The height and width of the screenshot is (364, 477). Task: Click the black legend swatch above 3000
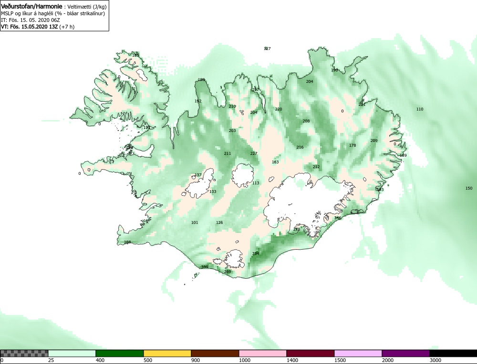pos(453,353)
